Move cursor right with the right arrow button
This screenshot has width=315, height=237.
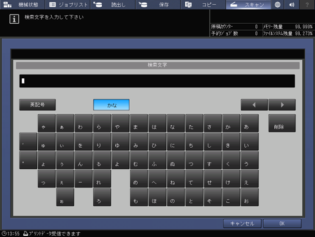point(282,105)
